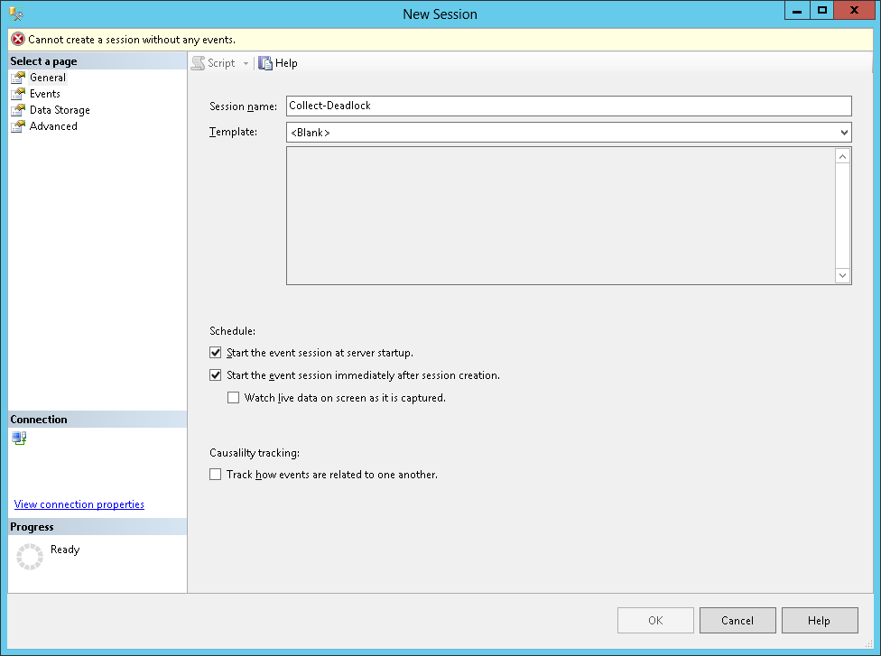Screen dimensions: 881x656
Task: Click the Script toolbar icon
Action: [x=198, y=63]
